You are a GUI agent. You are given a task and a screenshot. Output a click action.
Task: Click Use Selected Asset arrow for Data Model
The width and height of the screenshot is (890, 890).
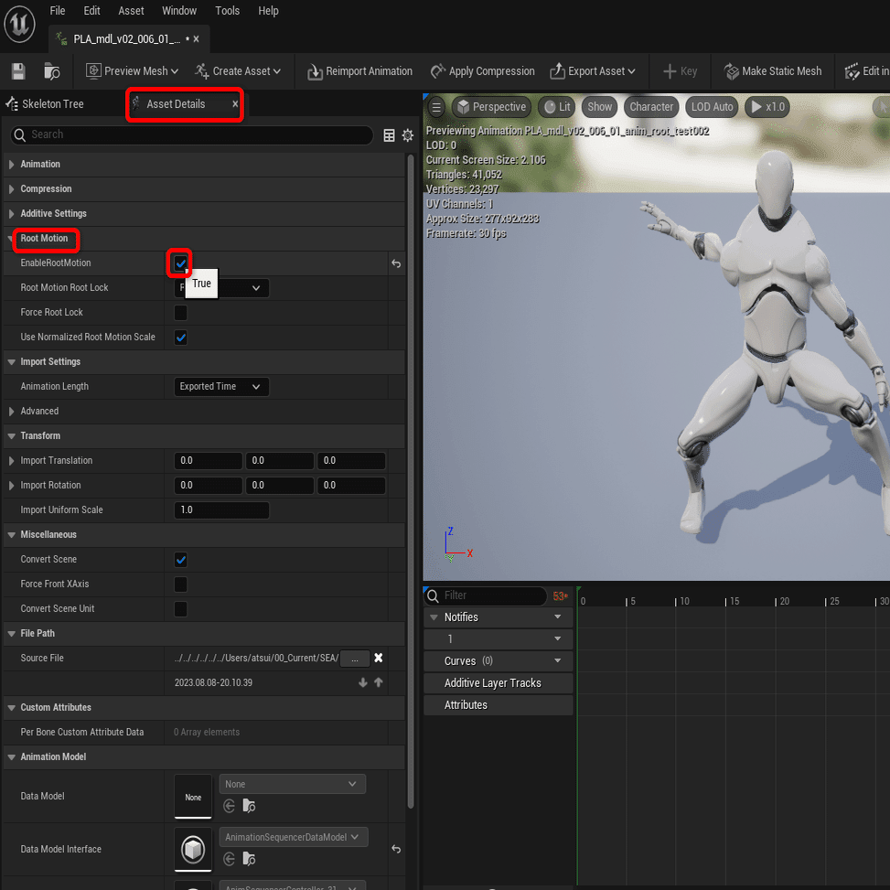pos(230,806)
